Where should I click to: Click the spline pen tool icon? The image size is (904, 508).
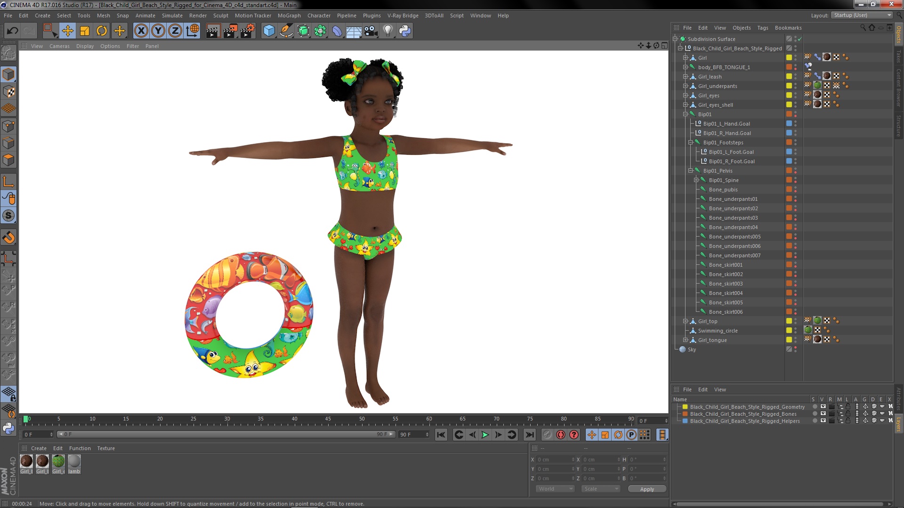coord(286,31)
